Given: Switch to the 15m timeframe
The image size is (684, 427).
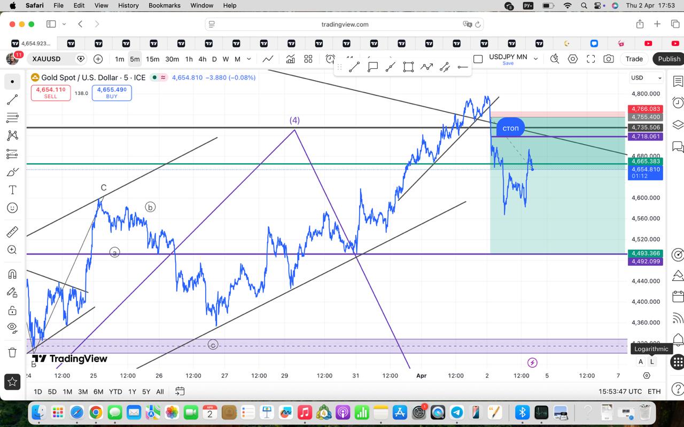Looking at the screenshot, I should pos(152,59).
